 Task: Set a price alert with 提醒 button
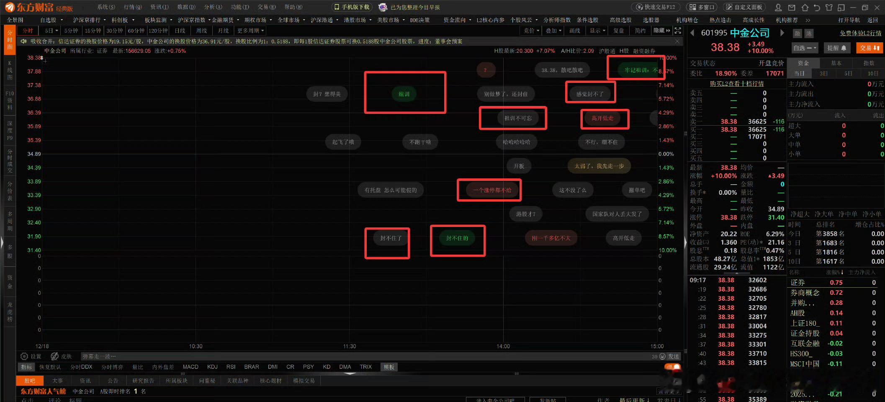tap(836, 48)
